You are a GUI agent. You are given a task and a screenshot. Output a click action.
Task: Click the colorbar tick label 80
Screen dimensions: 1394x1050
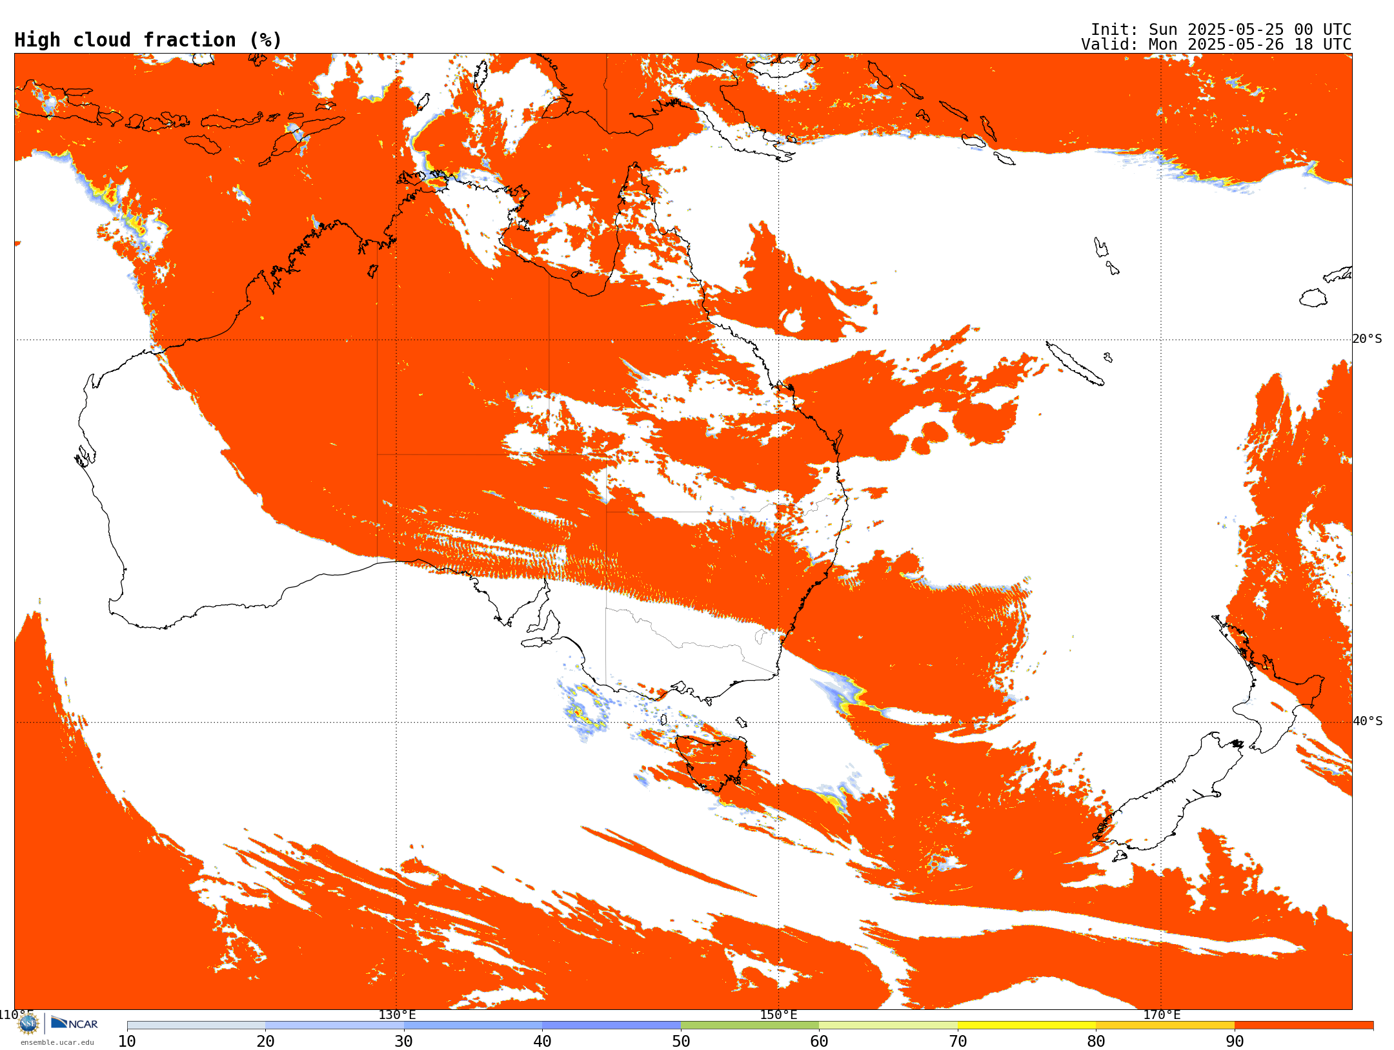click(1096, 1042)
